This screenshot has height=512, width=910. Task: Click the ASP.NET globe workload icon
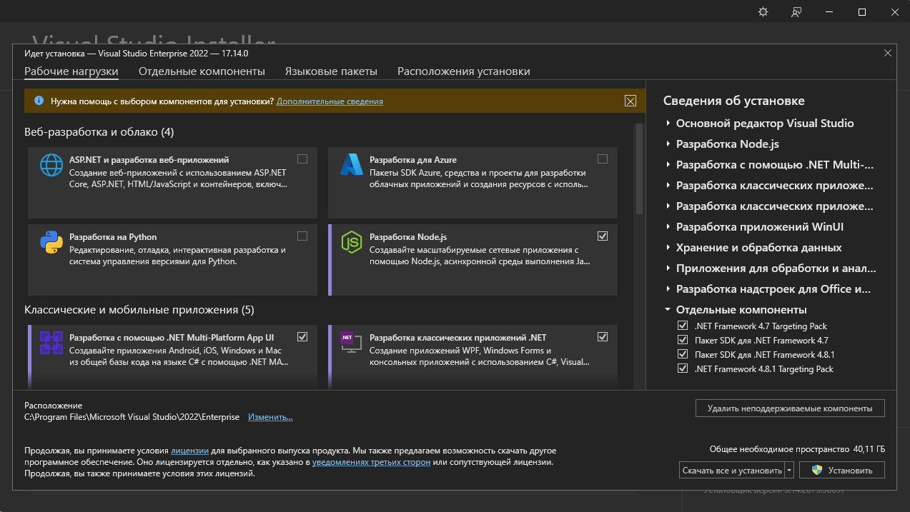click(x=51, y=165)
